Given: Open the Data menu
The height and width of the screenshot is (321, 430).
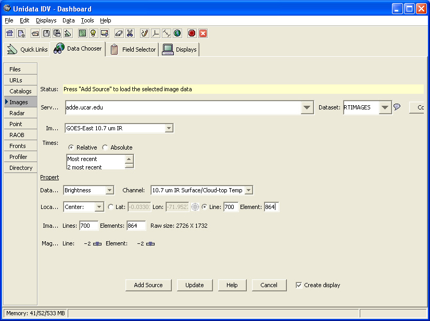Looking at the screenshot, I should coord(69,20).
